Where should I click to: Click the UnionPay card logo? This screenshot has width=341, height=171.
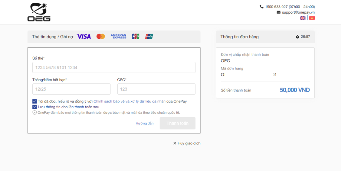(x=149, y=36)
